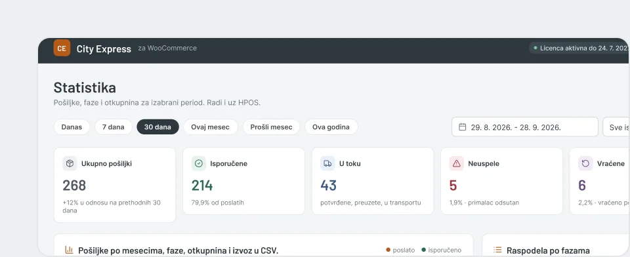Select the 30 dana period filter
630x257 pixels.
tap(157, 127)
